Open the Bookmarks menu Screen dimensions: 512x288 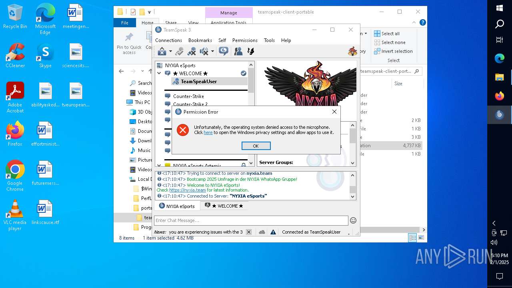click(x=200, y=40)
